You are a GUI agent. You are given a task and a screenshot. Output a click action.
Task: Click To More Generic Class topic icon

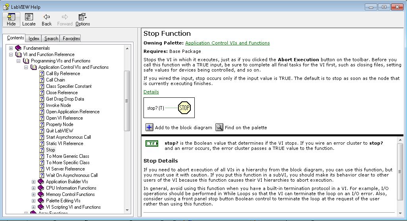(x=42, y=156)
